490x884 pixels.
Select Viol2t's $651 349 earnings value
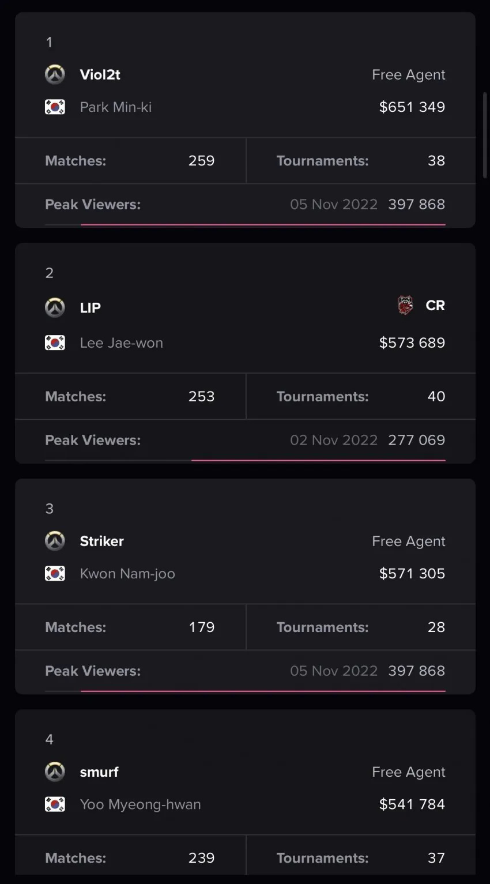[x=412, y=107]
